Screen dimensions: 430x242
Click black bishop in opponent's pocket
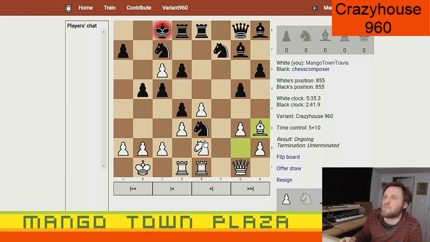point(325,36)
